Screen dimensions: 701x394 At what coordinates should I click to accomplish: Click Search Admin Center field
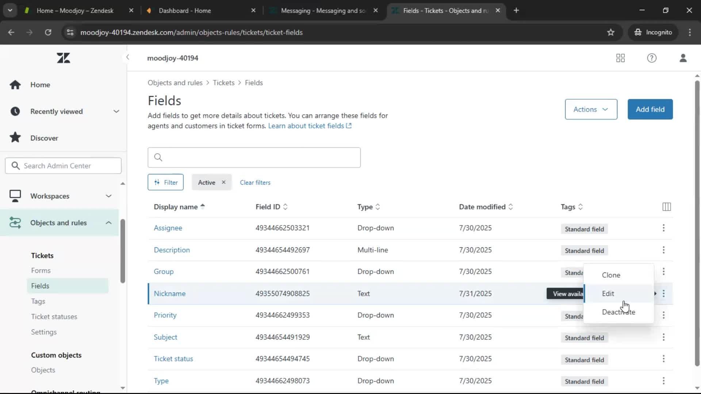[63, 166]
